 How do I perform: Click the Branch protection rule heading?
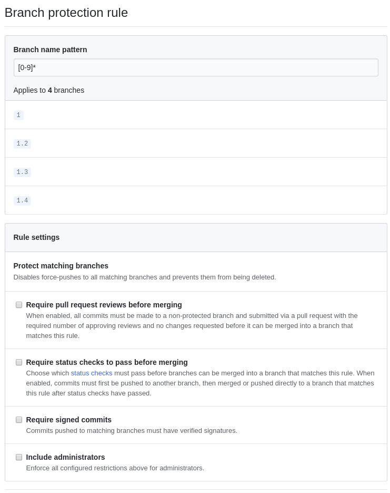[66, 13]
